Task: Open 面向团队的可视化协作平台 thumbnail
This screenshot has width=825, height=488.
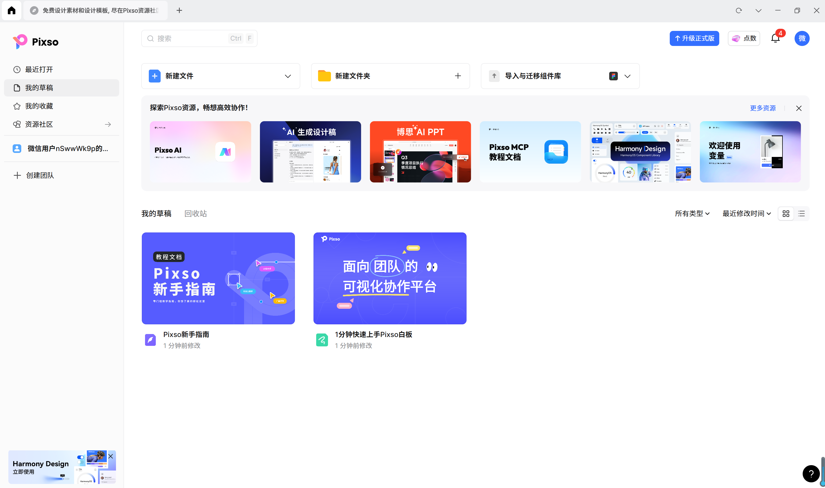Action: pyautogui.click(x=390, y=278)
